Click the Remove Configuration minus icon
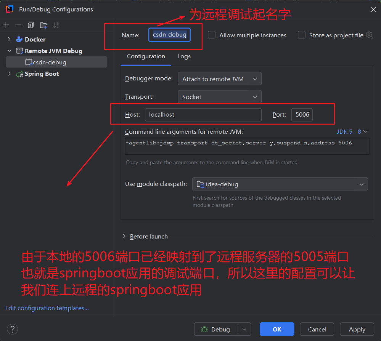 coord(18,25)
